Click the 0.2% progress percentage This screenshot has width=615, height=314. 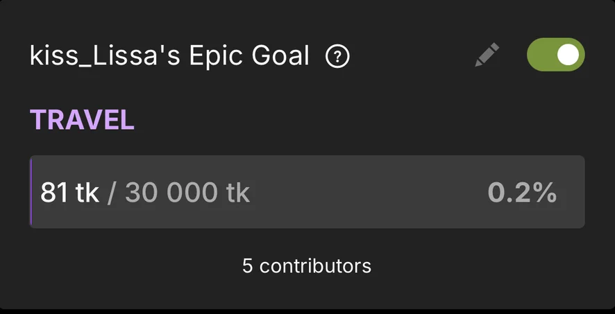coord(522,193)
